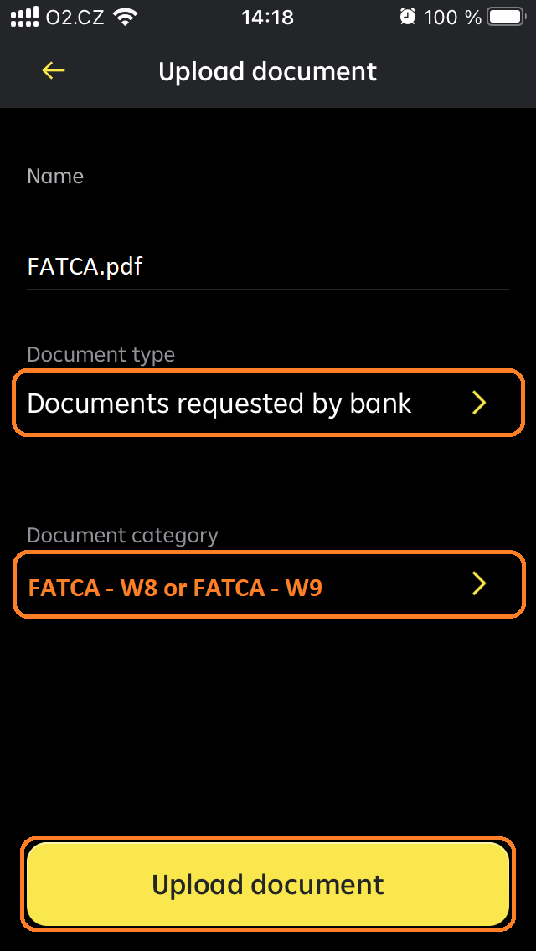This screenshot has height=951, width=536.
Task: Tap the cellular signal strength icon
Action: [24, 17]
